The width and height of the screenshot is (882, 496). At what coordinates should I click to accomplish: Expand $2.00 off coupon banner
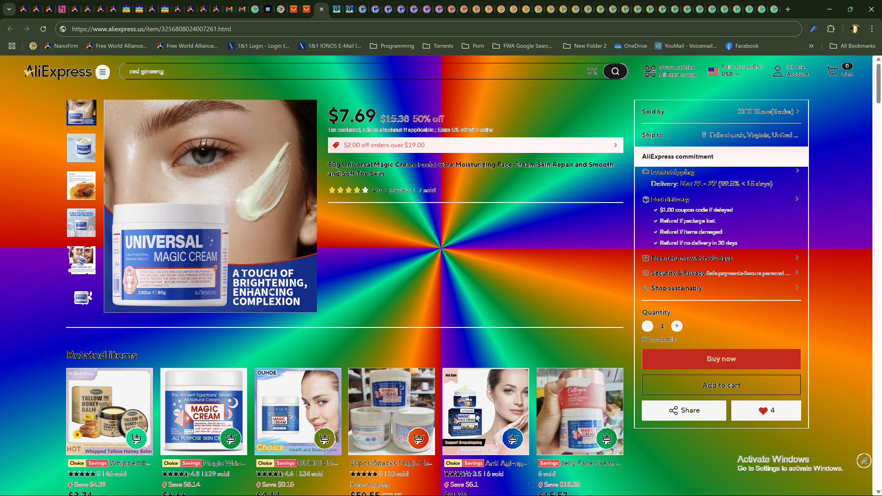616,145
